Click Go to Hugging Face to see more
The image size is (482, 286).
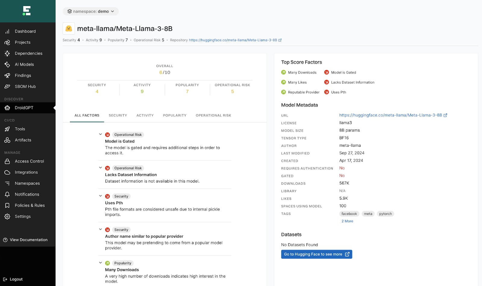tap(316, 254)
